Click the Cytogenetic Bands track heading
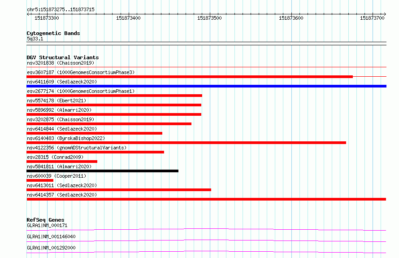 point(53,33)
